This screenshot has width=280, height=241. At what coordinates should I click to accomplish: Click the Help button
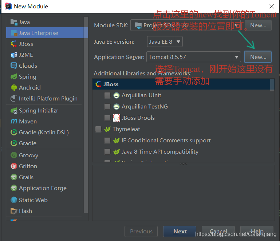[x=257, y=232]
